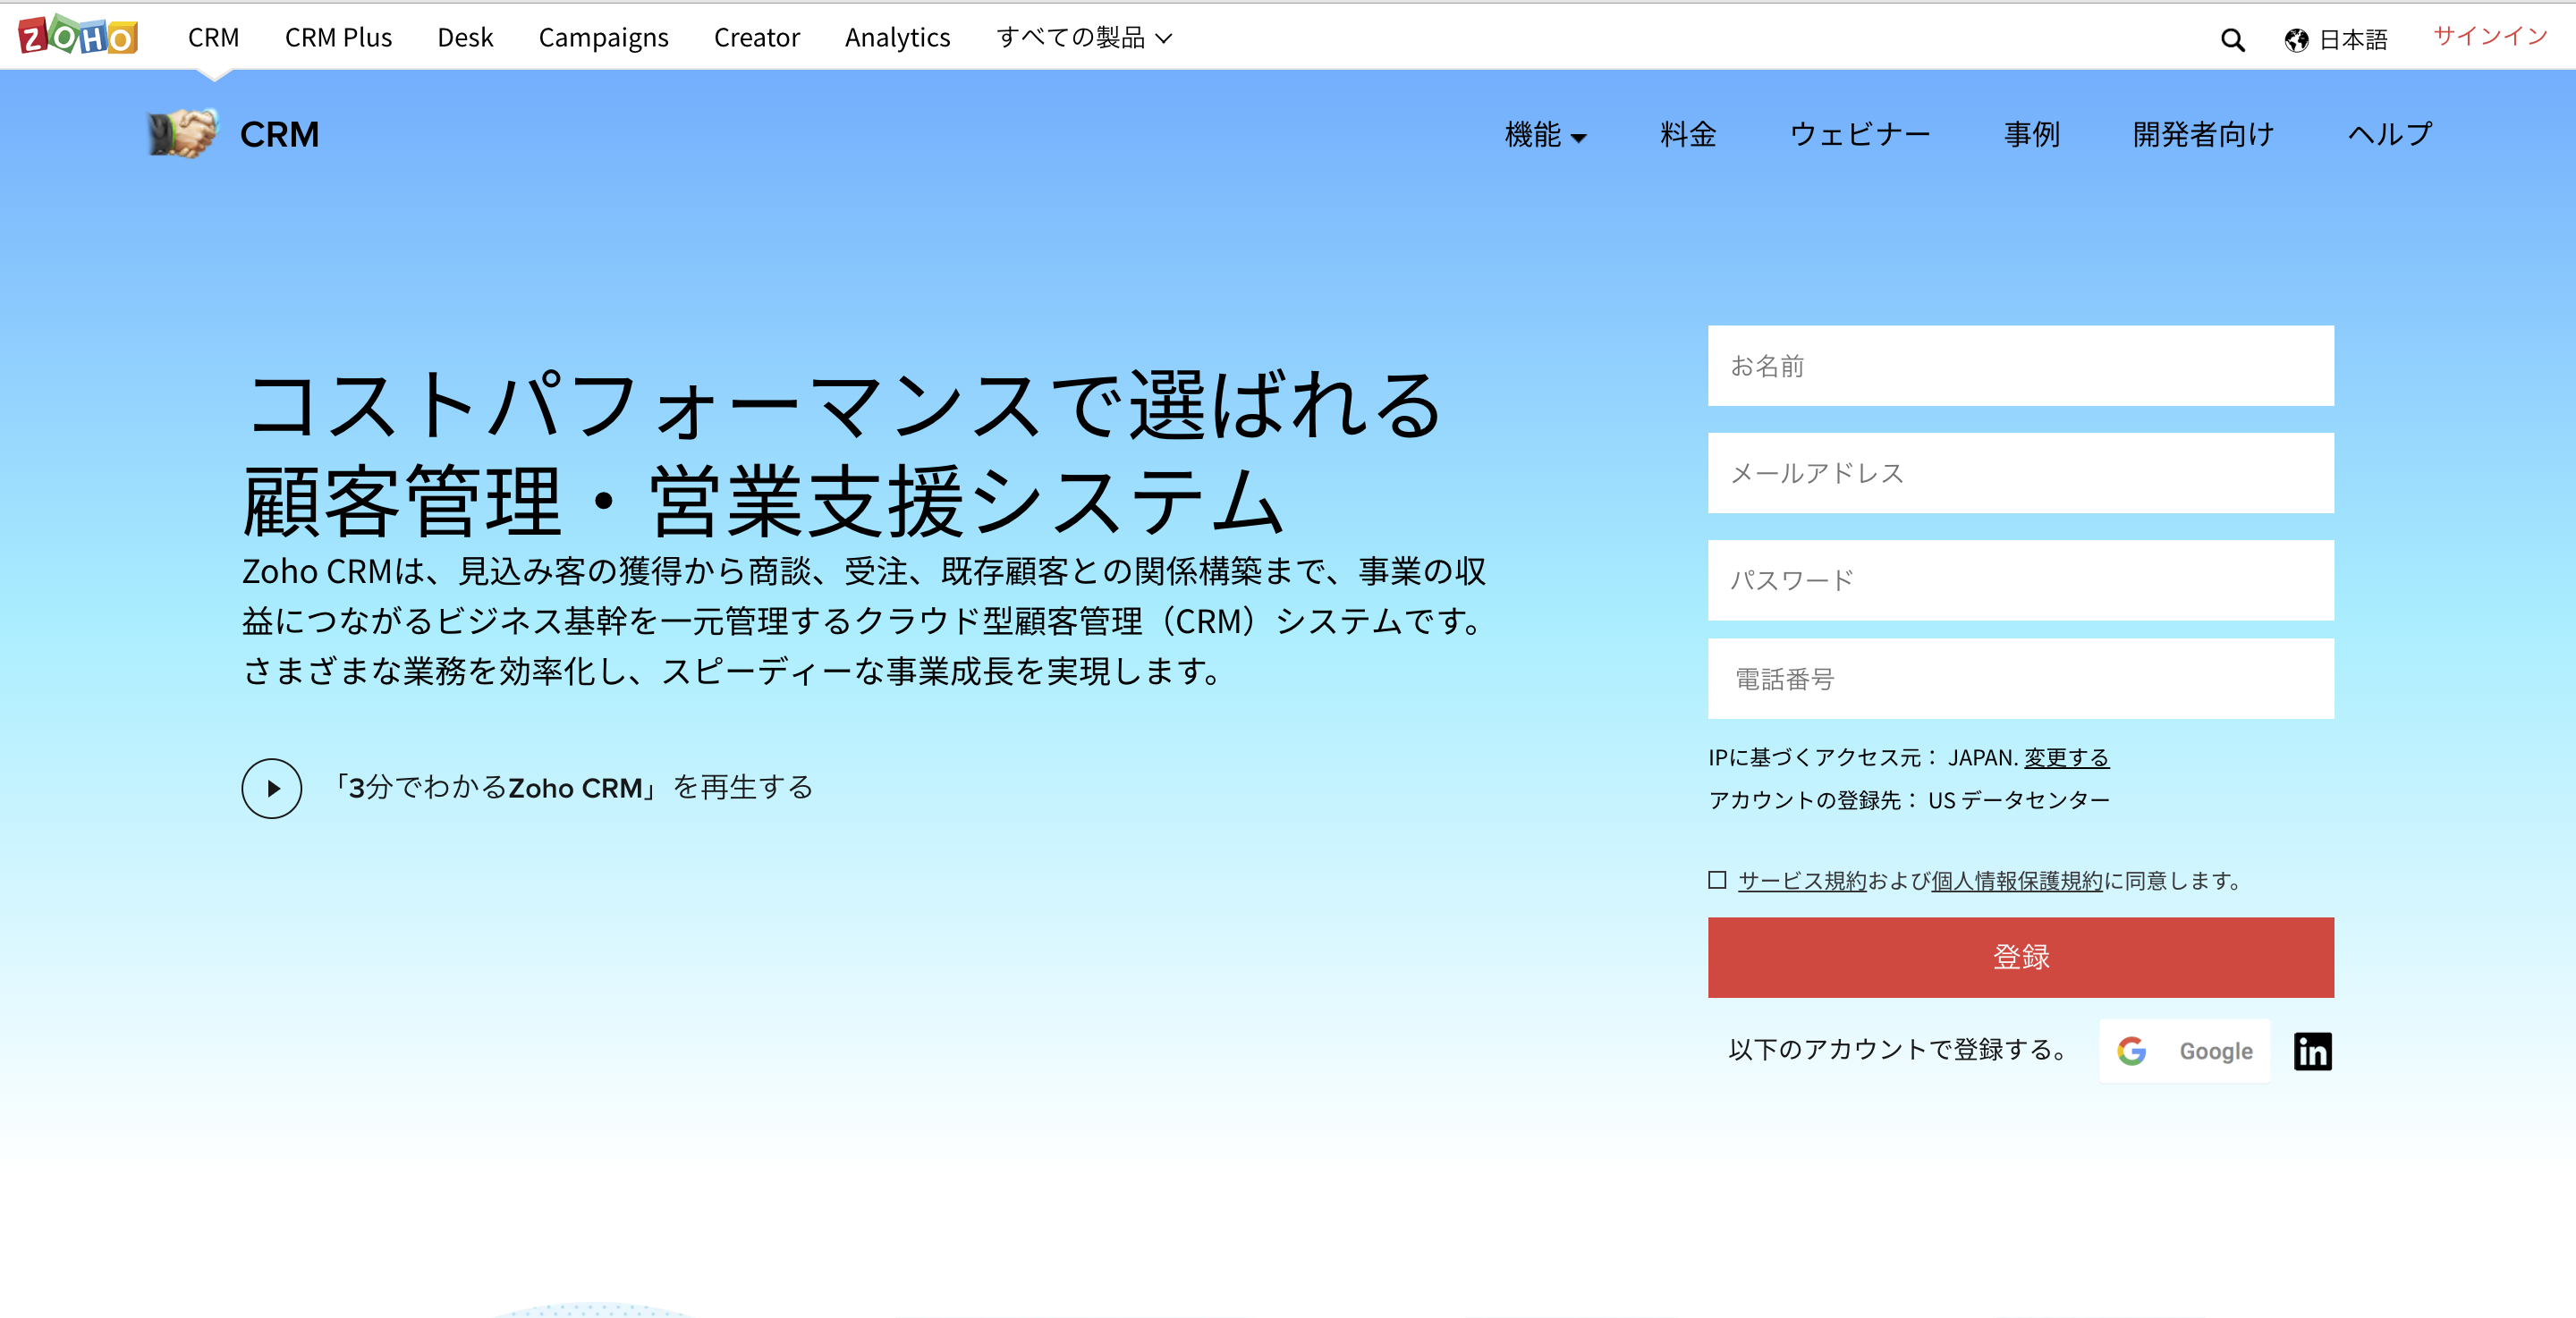Click the メールアドレス input field
The width and height of the screenshot is (2576, 1318).
2020,474
